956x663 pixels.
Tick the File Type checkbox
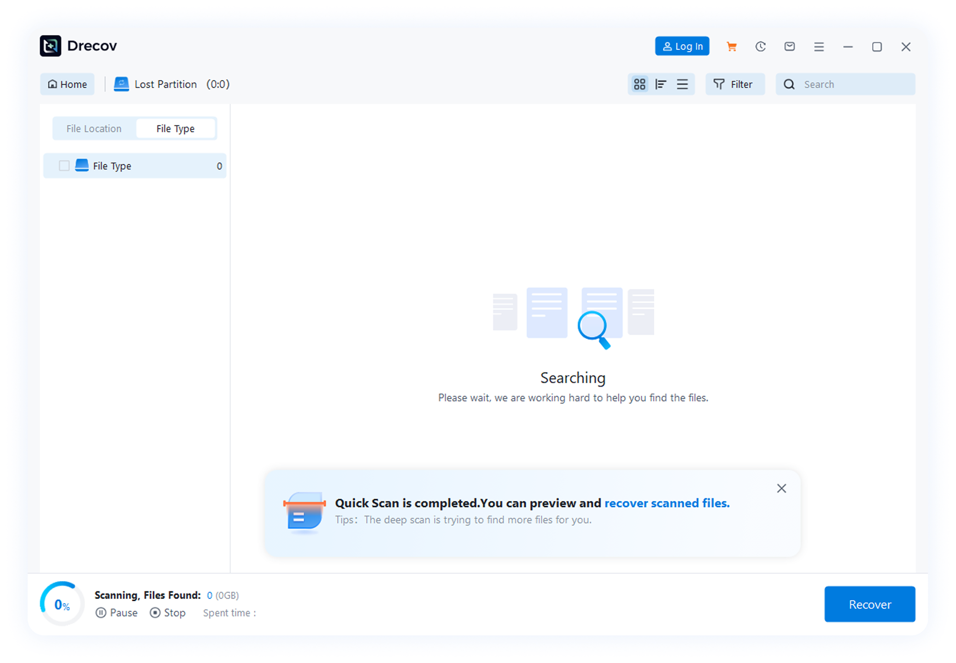(x=64, y=166)
